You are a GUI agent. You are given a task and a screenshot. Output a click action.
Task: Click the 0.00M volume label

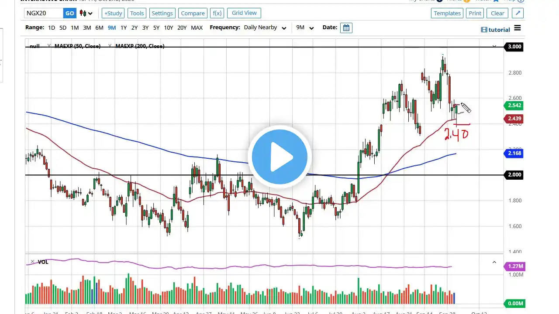tap(514, 304)
